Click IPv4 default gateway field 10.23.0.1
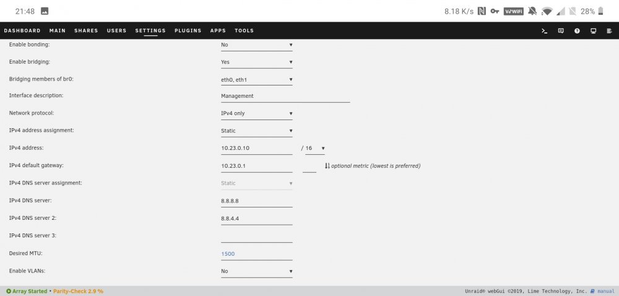The width and height of the screenshot is (619, 296). [257, 166]
